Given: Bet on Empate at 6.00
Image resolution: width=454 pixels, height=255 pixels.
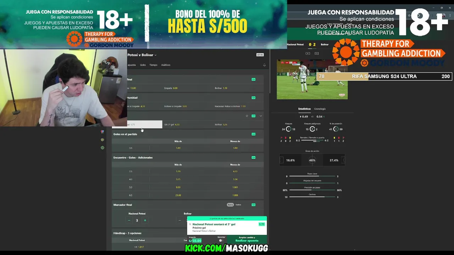Looking at the screenshot, I should (187, 88).
